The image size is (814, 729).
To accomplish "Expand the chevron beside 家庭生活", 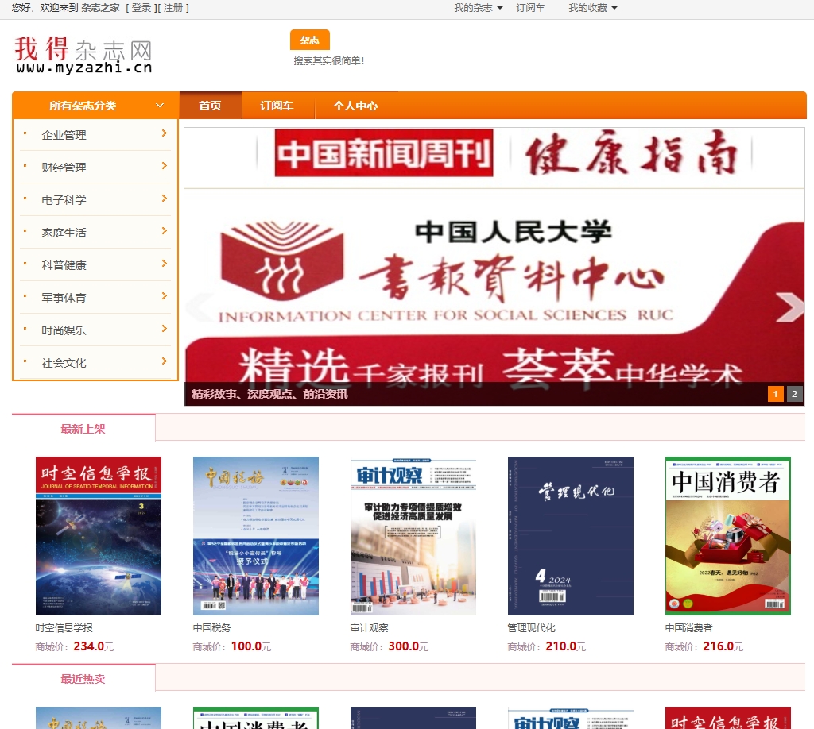I will click(164, 231).
